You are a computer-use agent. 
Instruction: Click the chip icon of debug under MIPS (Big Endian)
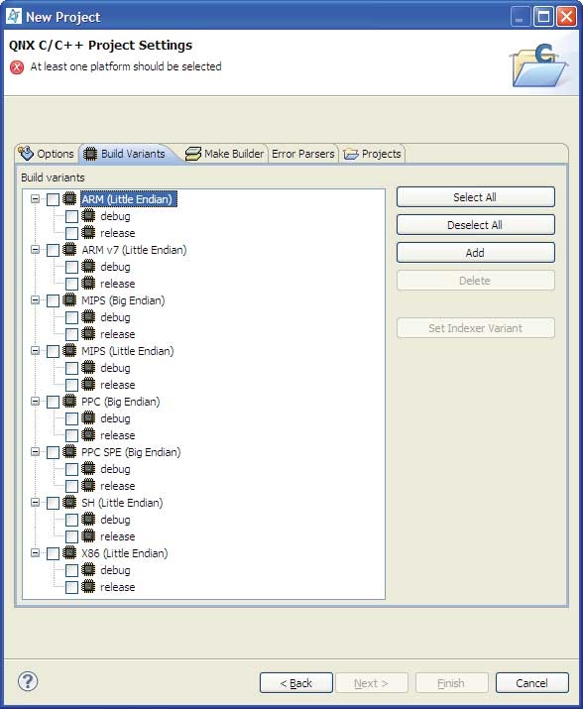pos(88,317)
